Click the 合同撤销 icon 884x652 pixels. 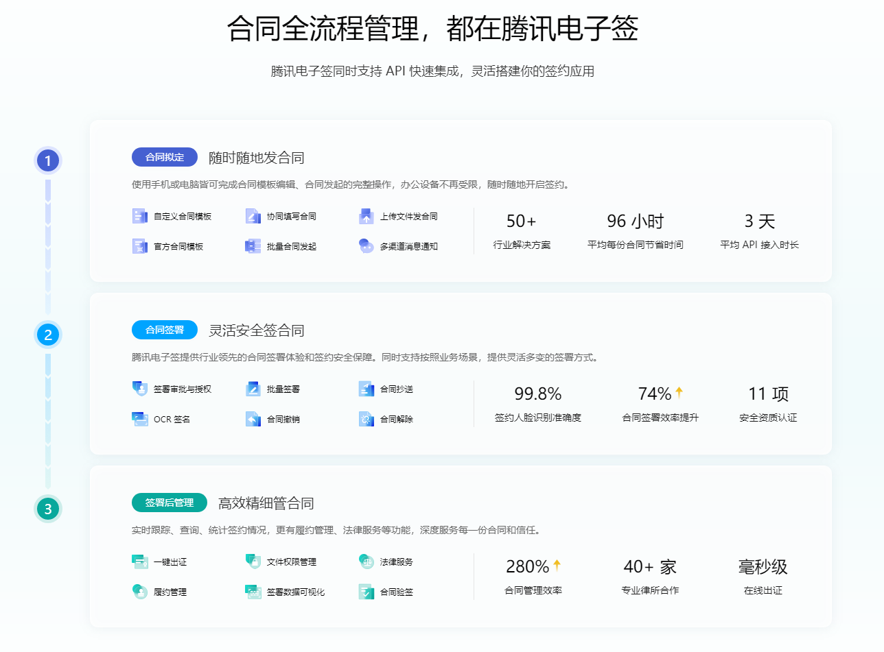(253, 419)
